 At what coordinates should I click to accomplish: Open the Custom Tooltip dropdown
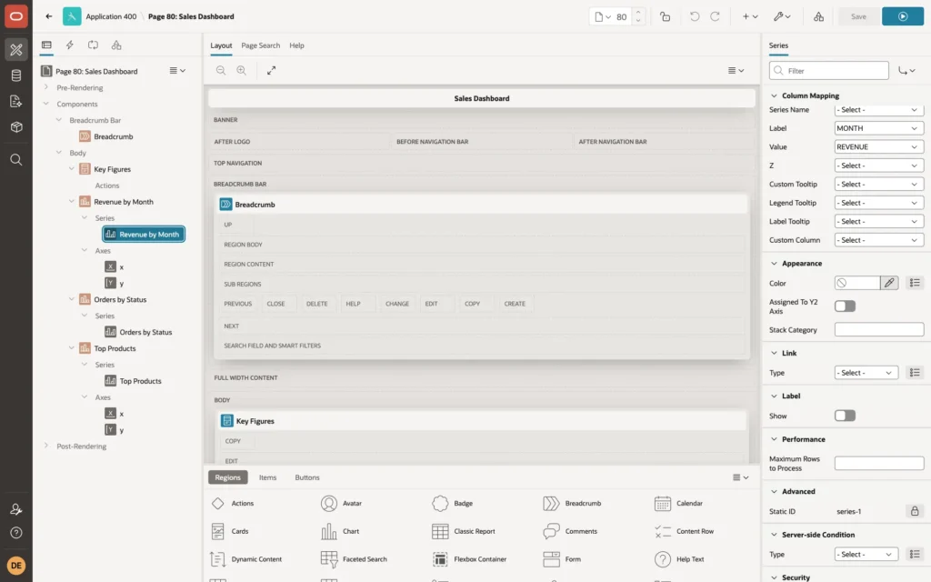pos(879,184)
